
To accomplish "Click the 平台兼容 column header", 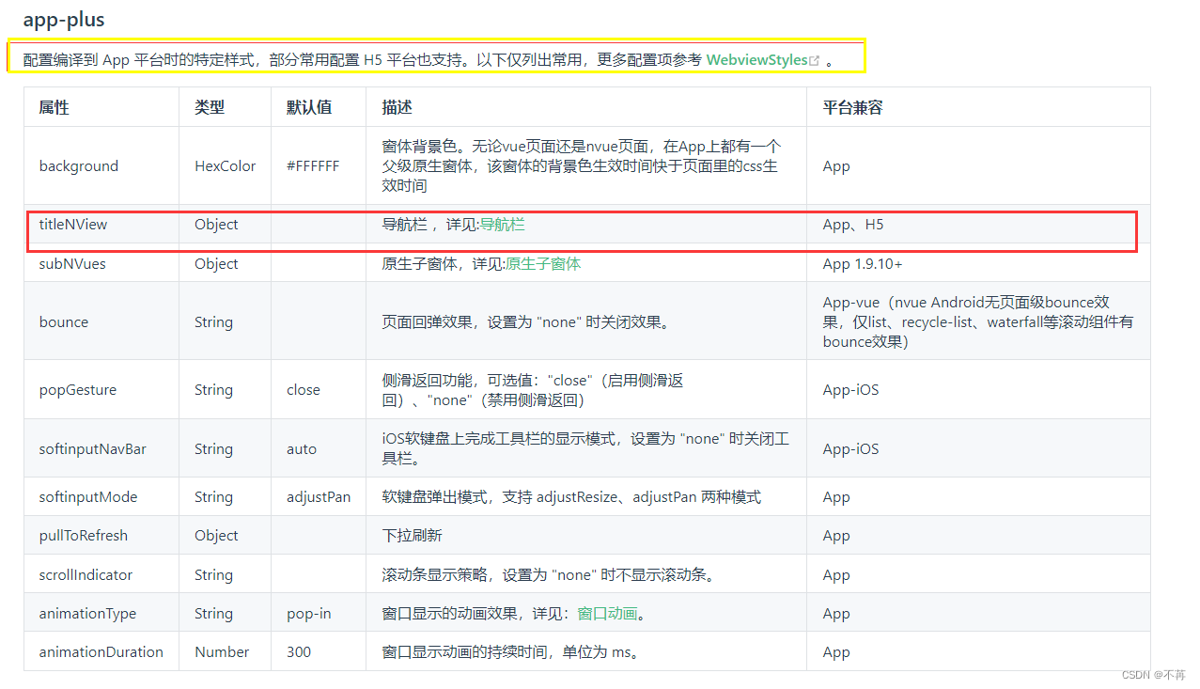I will 851,106.
